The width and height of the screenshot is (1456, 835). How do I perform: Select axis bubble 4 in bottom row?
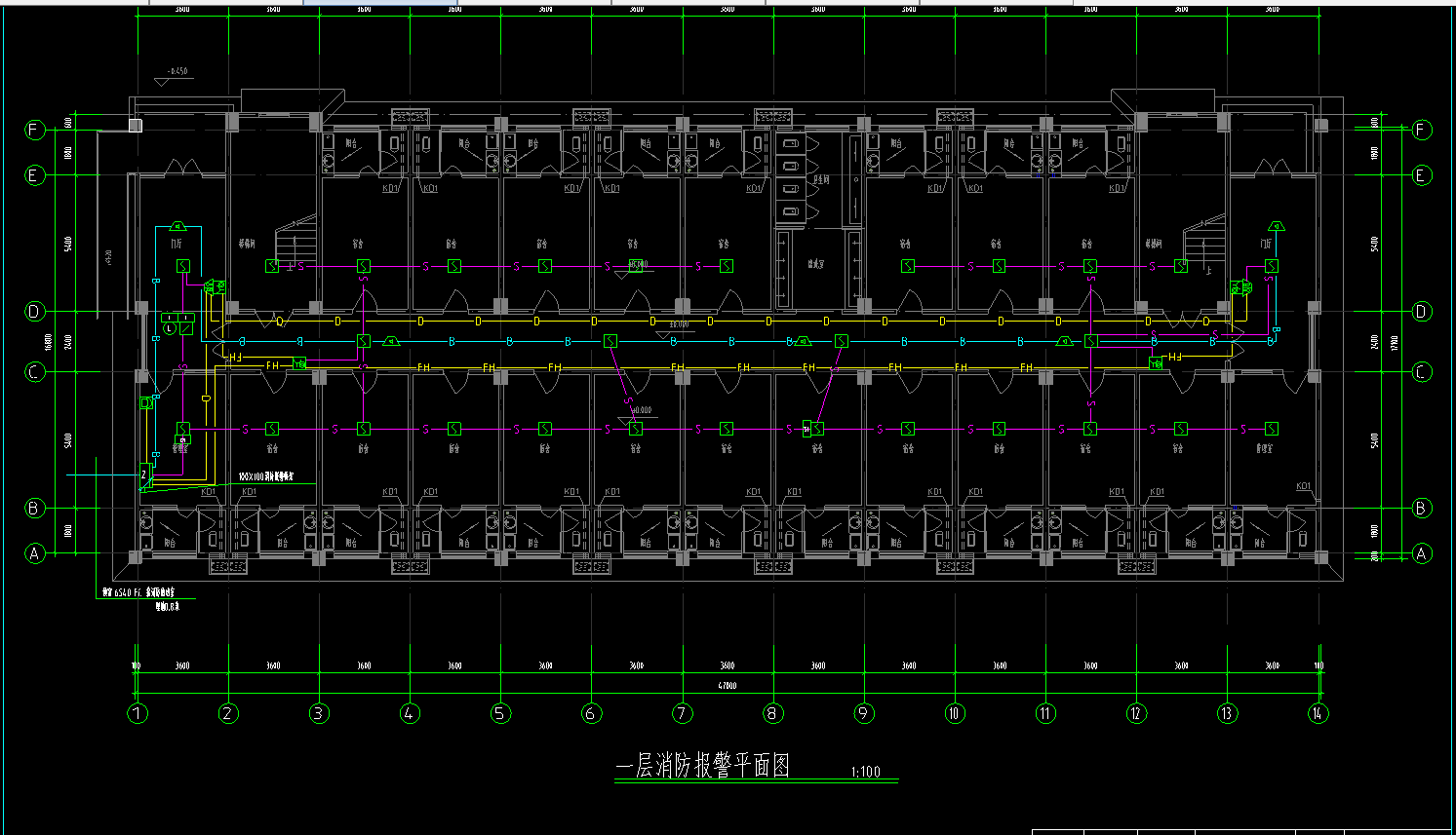[410, 713]
